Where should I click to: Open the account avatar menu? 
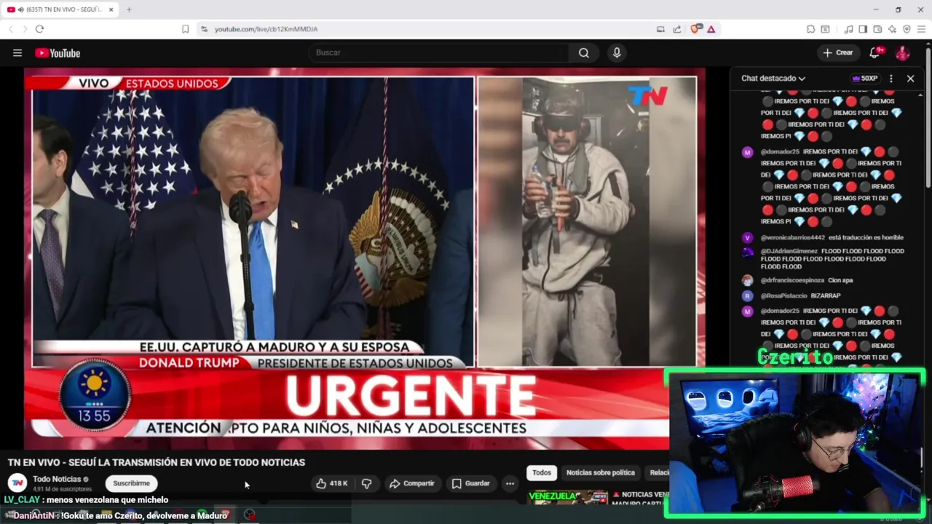coord(902,52)
